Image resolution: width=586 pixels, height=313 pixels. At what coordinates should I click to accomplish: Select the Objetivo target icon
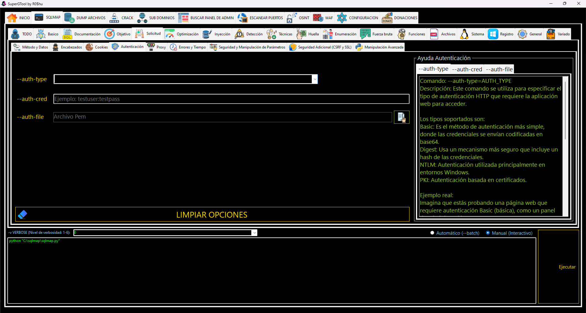pos(110,34)
